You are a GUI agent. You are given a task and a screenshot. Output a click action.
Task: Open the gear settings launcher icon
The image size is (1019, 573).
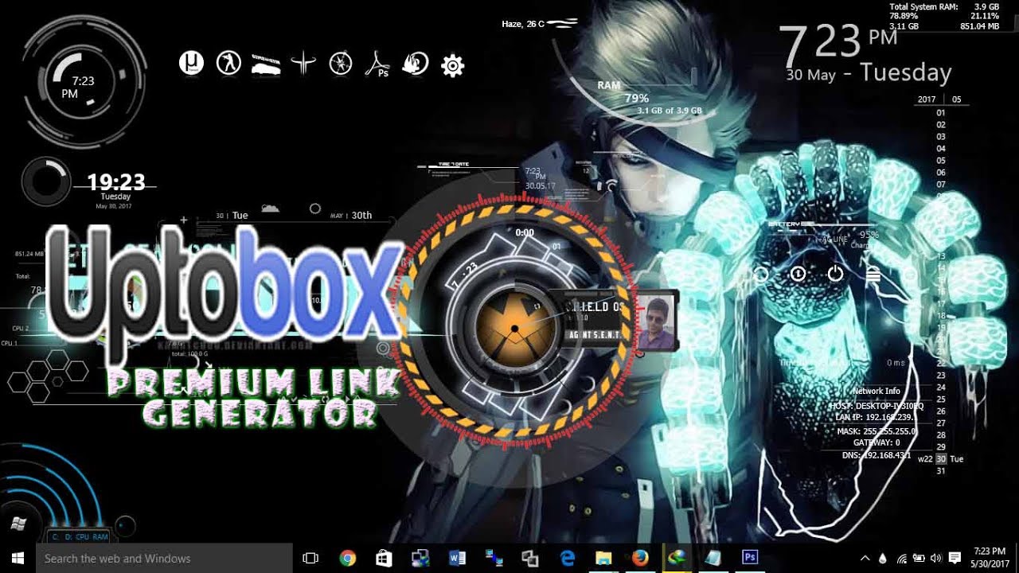click(452, 64)
